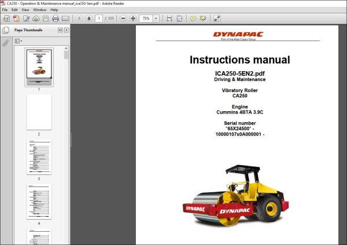Open the Help menu
This screenshot has width=347, height=245.
pos(54,10)
